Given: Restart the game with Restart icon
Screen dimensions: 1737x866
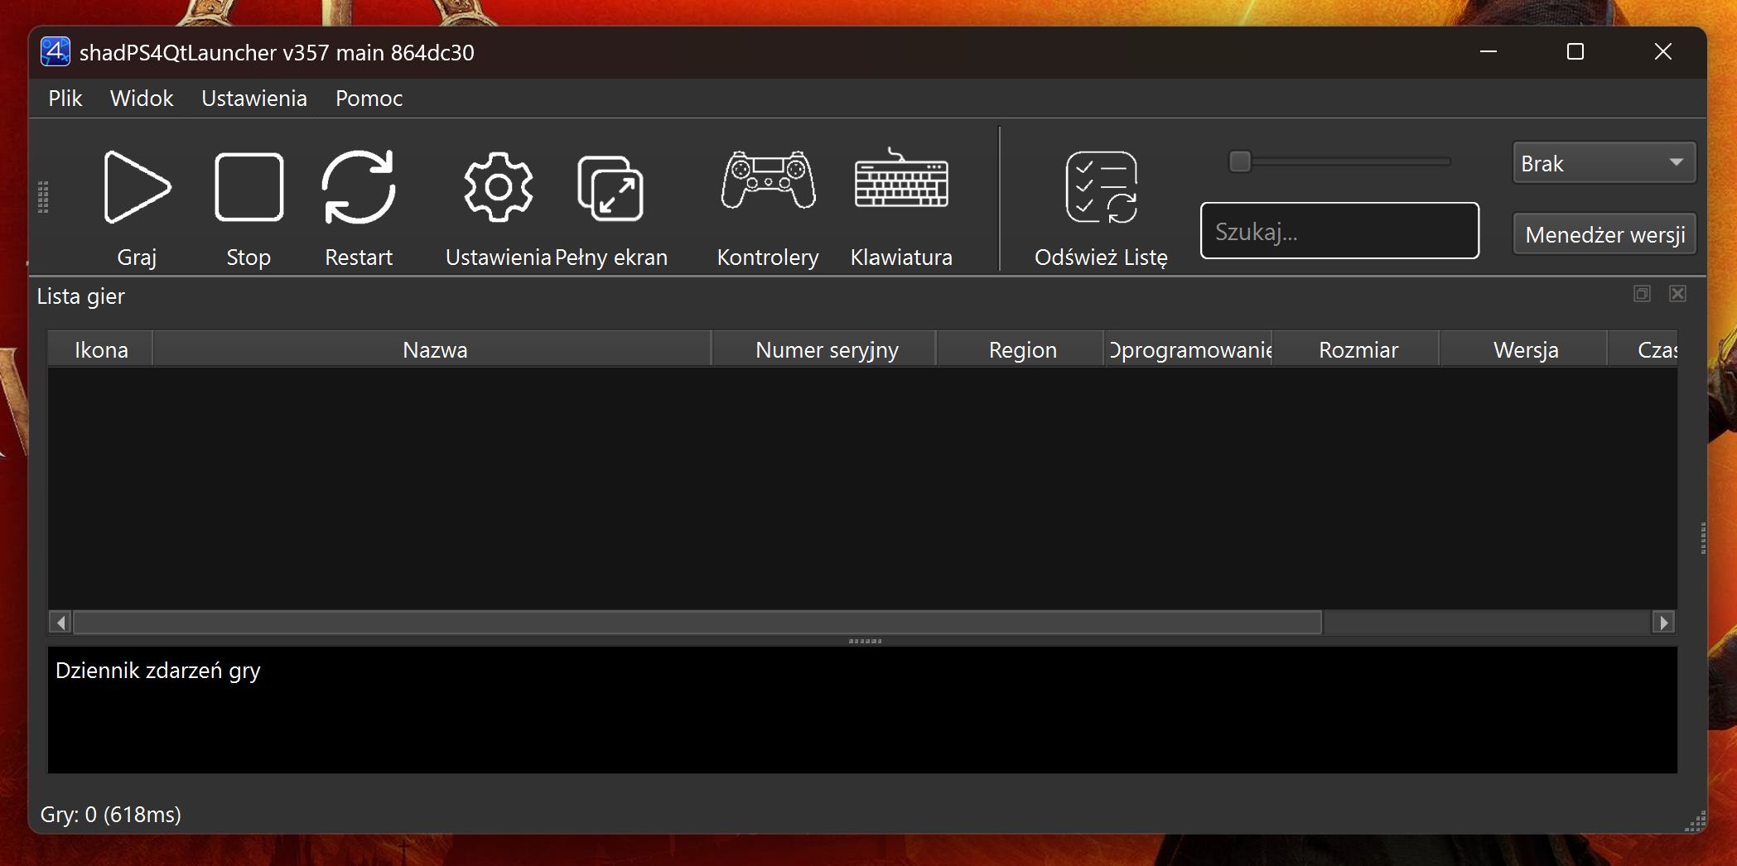Looking at the screenshot, I should click(359, 187).
